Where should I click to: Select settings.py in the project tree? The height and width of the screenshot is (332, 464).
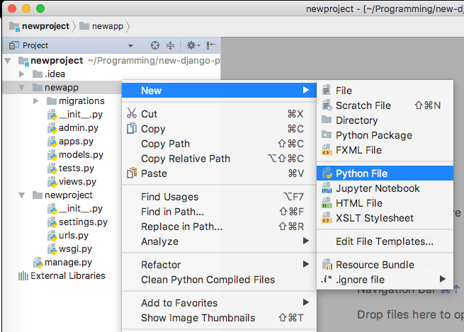82,222
